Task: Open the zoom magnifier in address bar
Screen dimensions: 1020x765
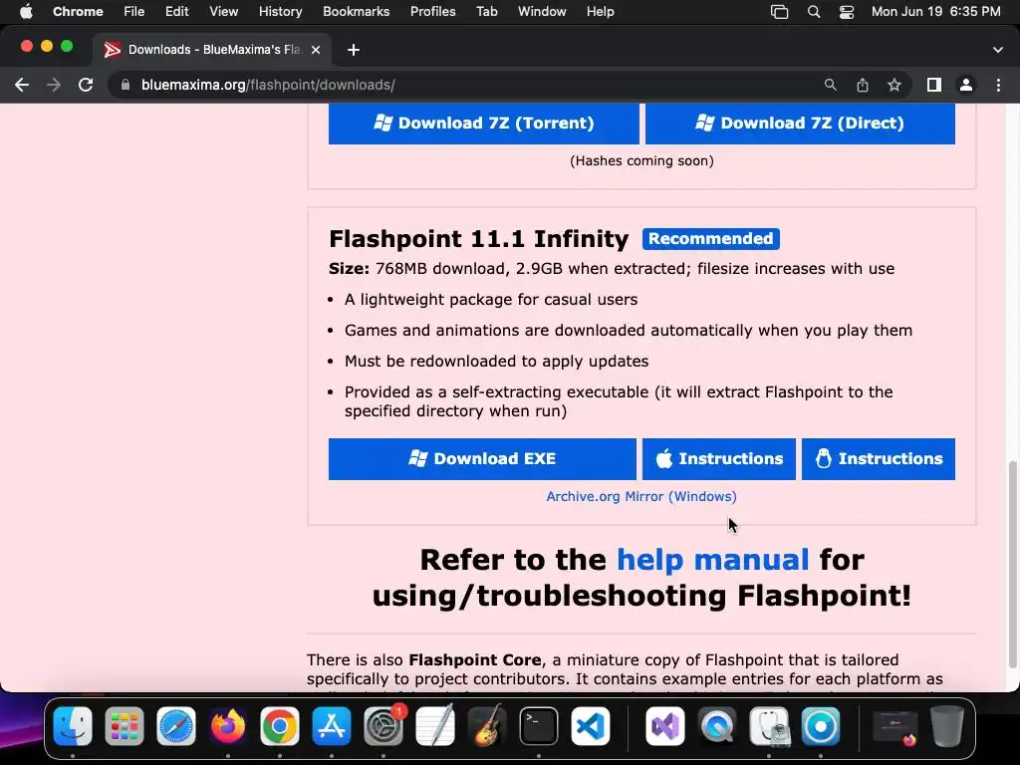Action: click(x=830, y=85)
